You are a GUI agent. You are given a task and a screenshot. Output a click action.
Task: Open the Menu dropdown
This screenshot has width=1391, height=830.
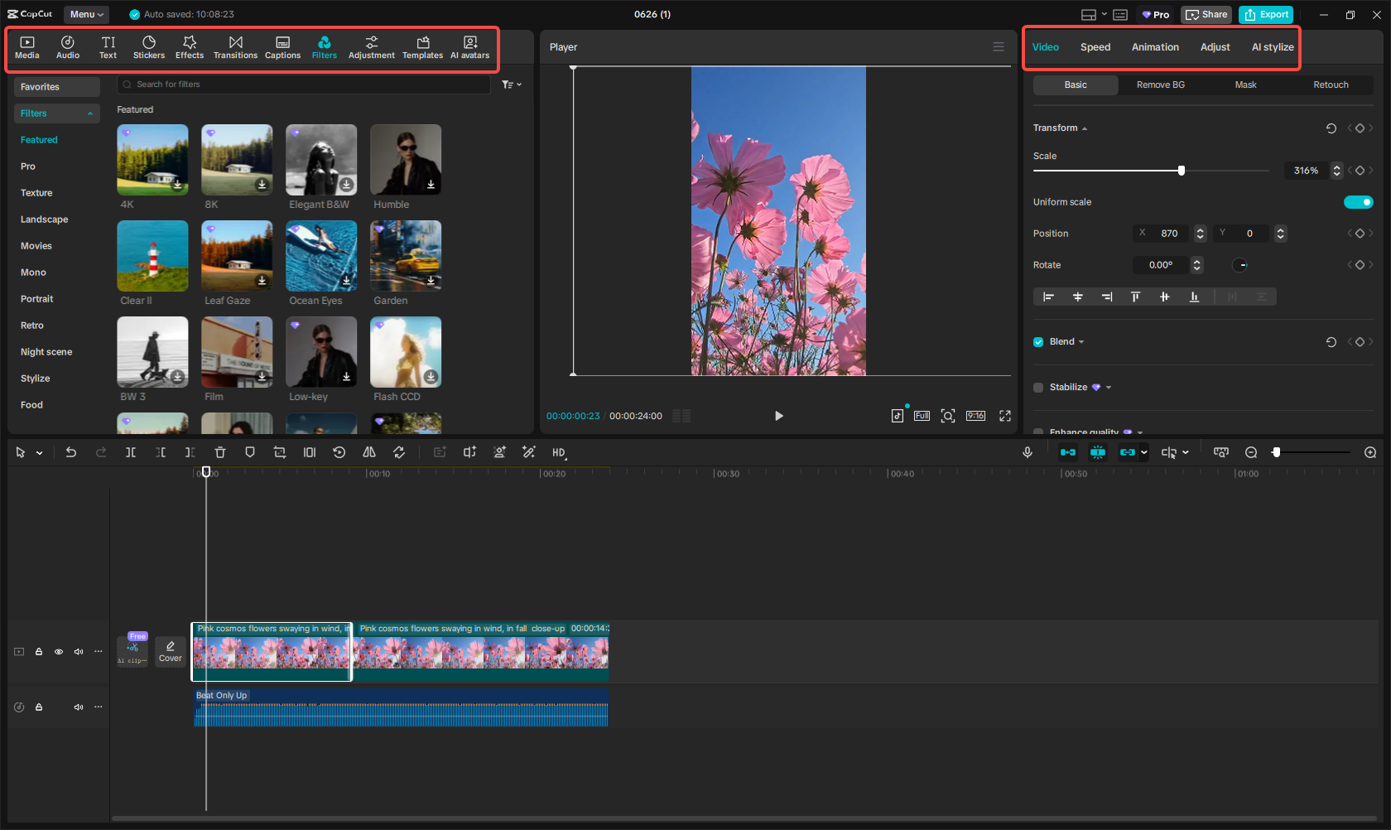(86, 14)
